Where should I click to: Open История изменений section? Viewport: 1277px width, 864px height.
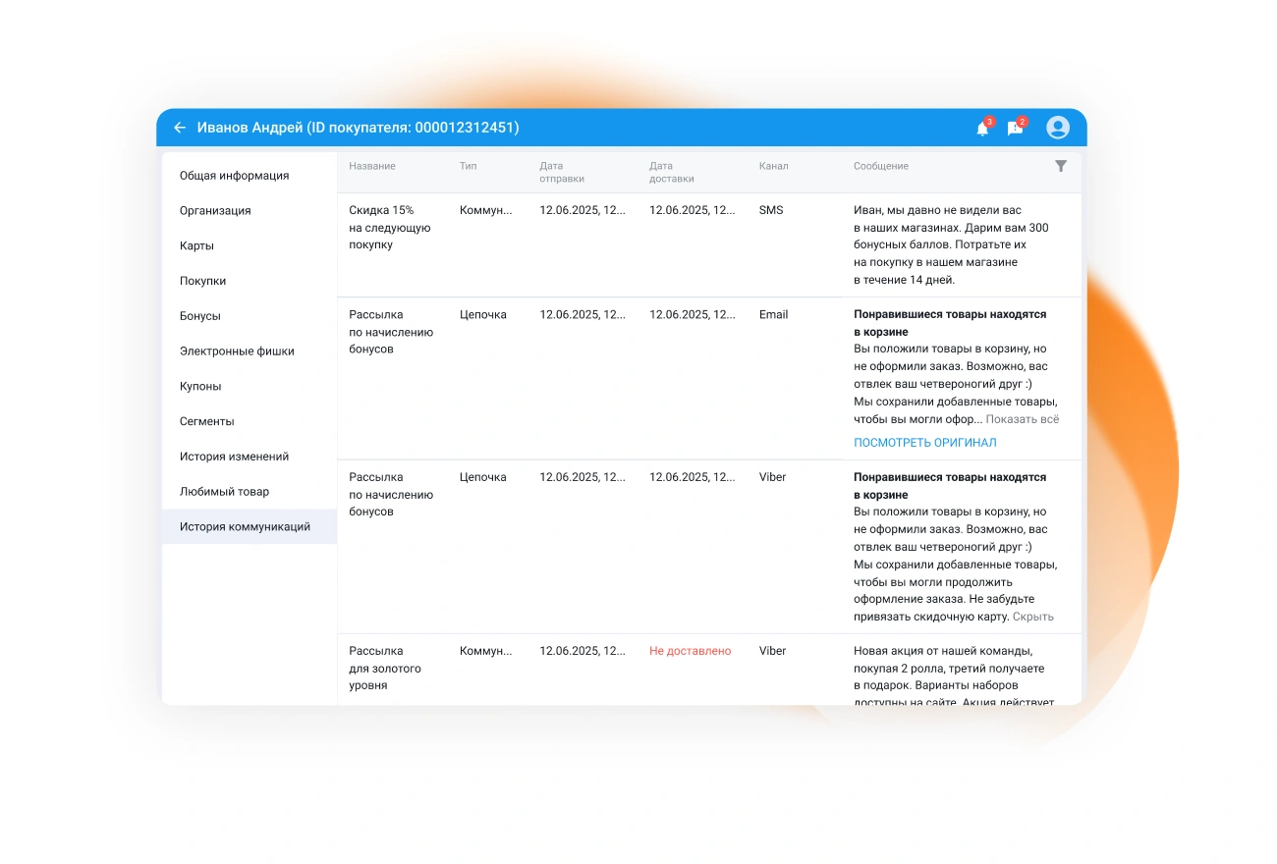coord(234,457)
